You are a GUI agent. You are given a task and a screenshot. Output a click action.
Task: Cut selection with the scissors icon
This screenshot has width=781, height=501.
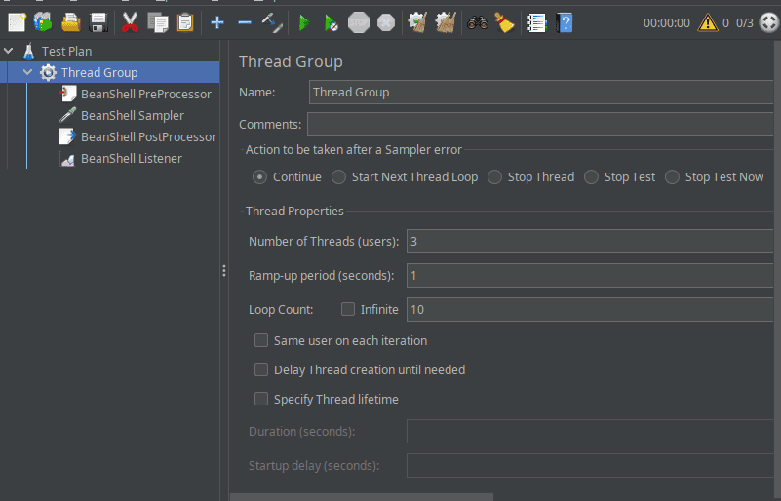click(x=130, y=22)
